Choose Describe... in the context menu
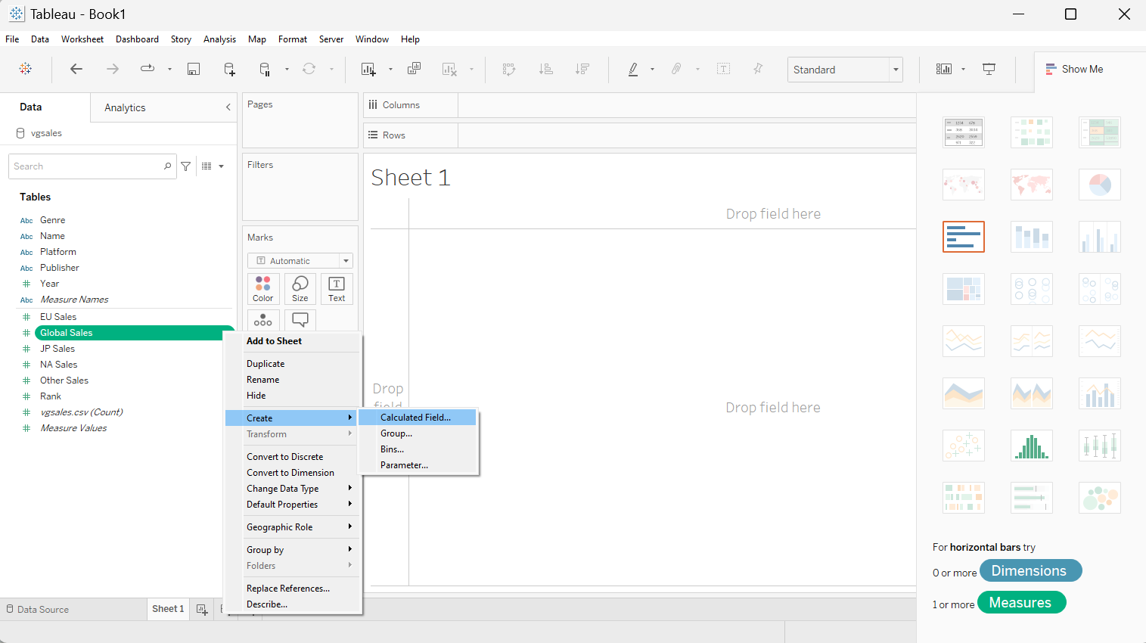This screenshot has width=1146, height=643. click(x=293, y=604)
